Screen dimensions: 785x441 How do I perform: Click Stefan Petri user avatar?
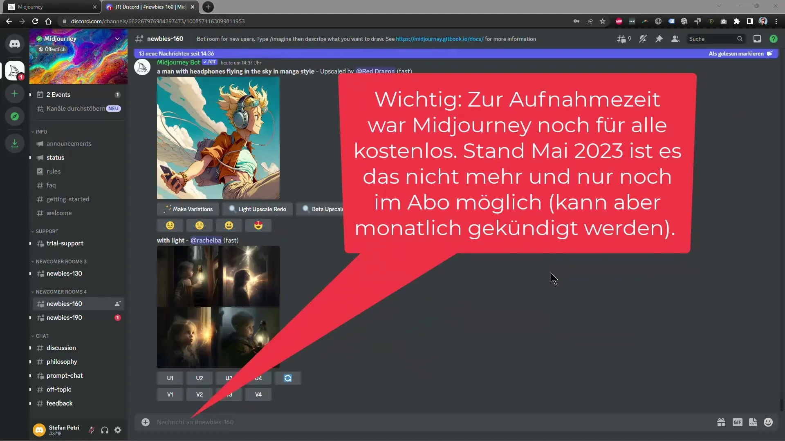[39, 430]
